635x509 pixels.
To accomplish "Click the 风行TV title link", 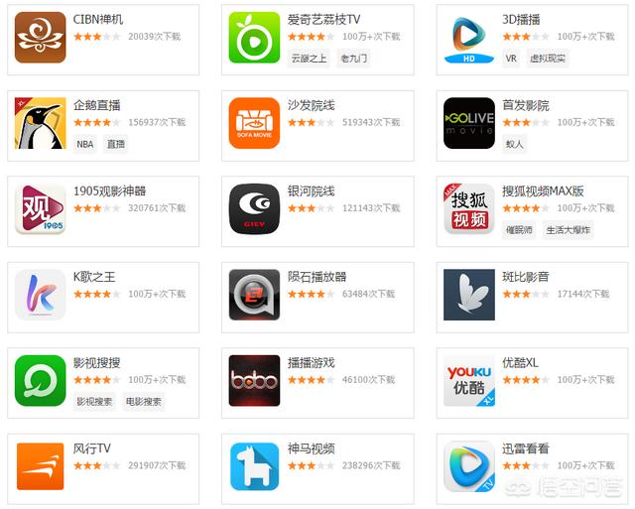I will [x=92, y=448].
